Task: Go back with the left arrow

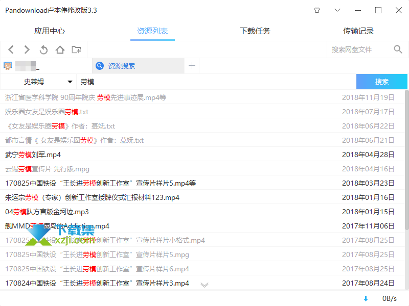Action: click(x=11, y=49)
